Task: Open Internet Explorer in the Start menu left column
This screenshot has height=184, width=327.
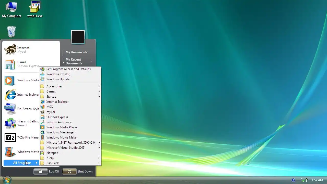Action: coord(21,95)
